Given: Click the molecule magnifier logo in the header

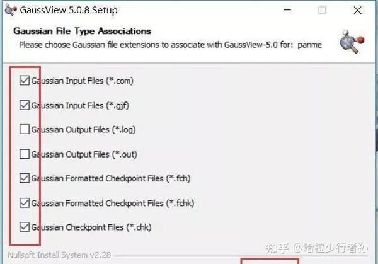Looking at the screenshot, I should coord(352,42).
